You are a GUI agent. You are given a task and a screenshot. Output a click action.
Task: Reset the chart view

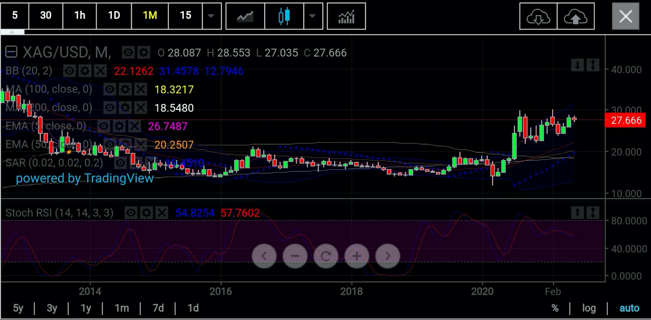326,256
